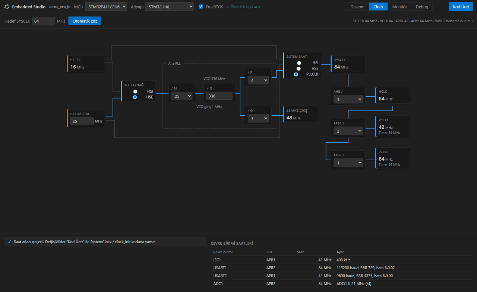Open the Altyapı STM32 HAL dropdown
The height and width of the screenshot is (292, 477).
click(170, 7)
